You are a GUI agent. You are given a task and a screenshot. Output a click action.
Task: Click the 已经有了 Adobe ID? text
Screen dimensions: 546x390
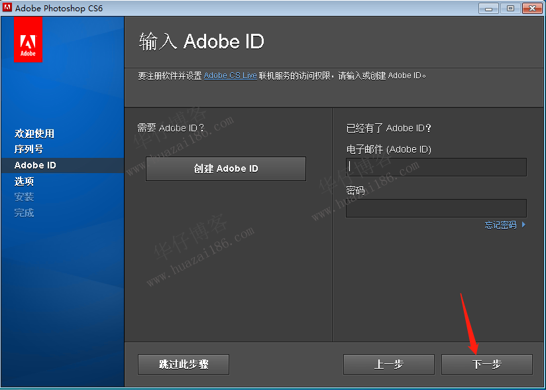[x=388, y=128]
